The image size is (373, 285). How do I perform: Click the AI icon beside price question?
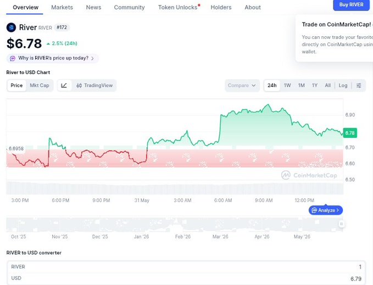coord(13,58)
